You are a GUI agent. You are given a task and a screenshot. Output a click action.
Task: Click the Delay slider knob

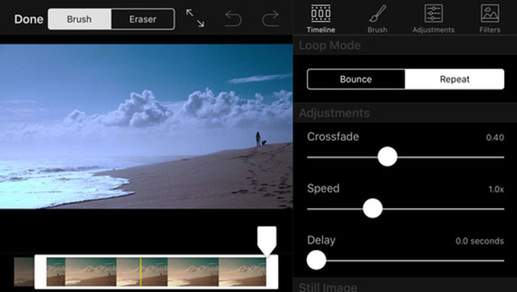pyautogui.click(x=316, y=260)
